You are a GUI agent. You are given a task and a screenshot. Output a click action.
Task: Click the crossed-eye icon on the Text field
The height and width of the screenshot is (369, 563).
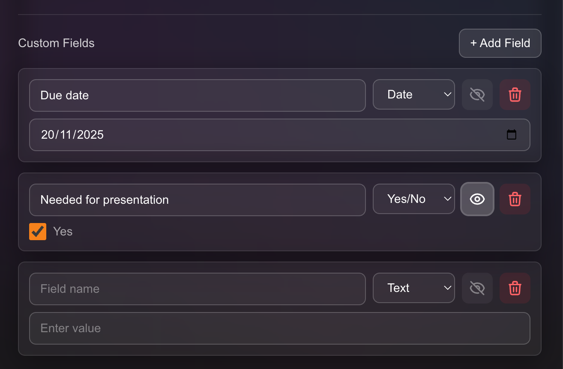(477, 288)
